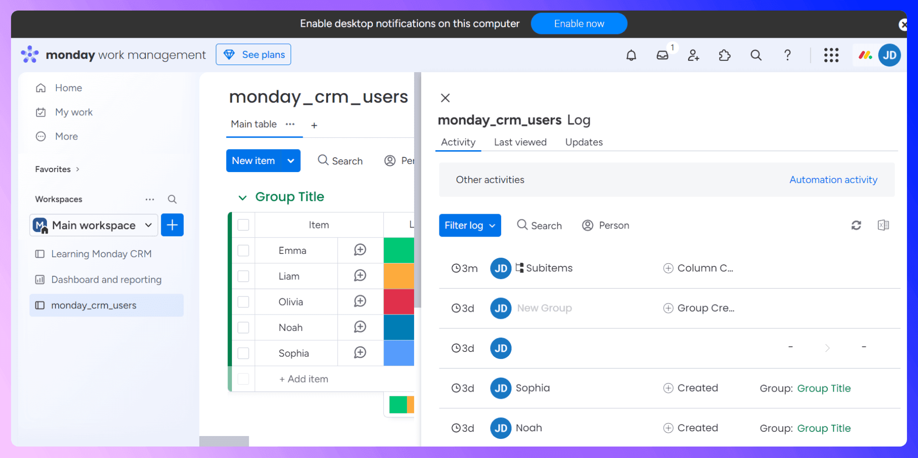The image size is (918, 458).
Task: Check the Emma row checkbox
Action: (243, 251)
